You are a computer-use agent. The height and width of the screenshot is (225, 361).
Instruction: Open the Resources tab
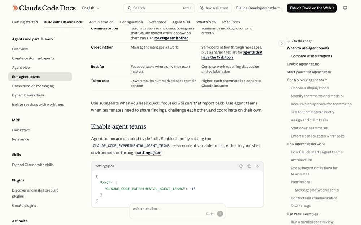231,22
